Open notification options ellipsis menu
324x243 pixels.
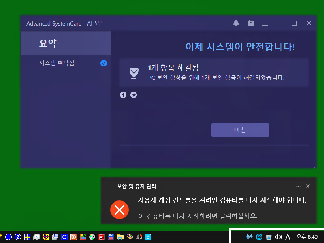[298, 186]
